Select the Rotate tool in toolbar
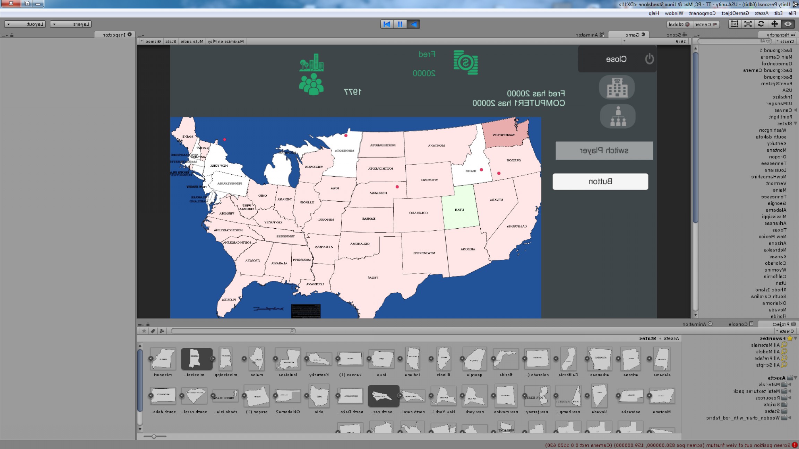This screenshot has width=799, height=449. point(761,24)
